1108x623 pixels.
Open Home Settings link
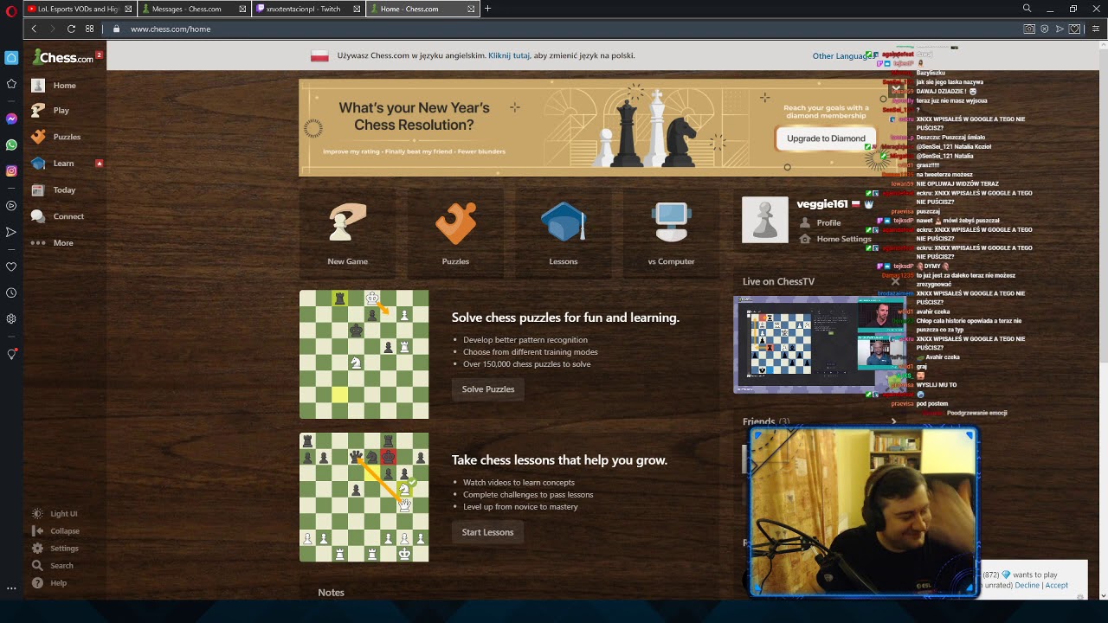pos(844,239)
